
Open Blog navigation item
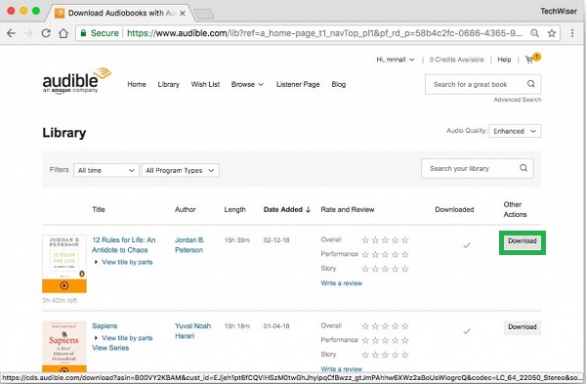pyautogui.click(x=339, y=84)
